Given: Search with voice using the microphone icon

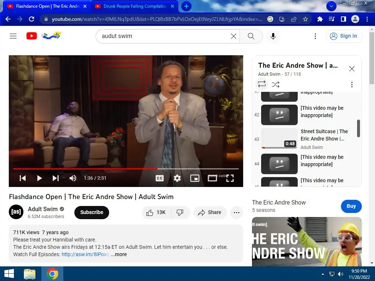Looking at the screenshot, I should [273, 36].
